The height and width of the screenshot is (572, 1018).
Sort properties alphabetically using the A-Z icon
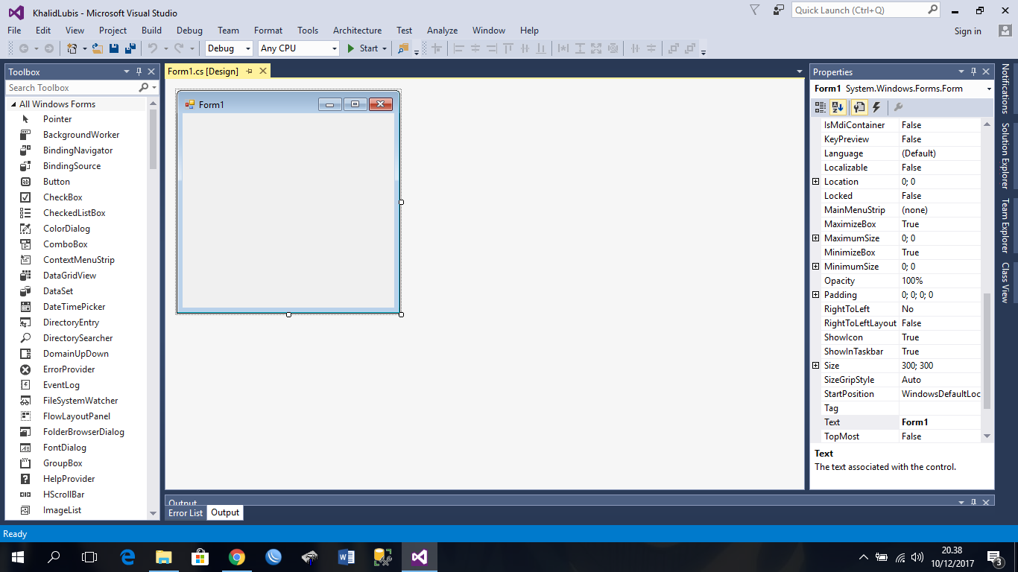click(837, 107)
